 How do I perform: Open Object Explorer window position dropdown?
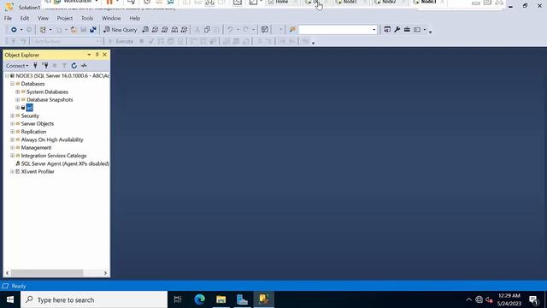pos(89,55)
